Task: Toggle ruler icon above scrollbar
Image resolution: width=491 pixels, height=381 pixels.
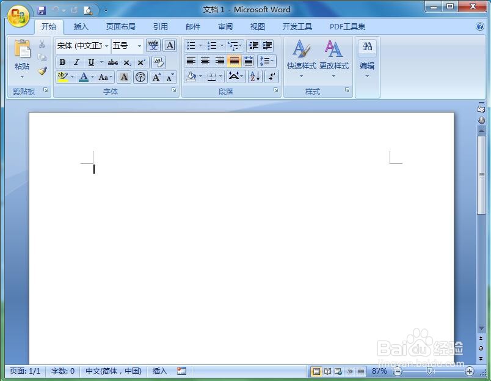Action: (481, 108)
